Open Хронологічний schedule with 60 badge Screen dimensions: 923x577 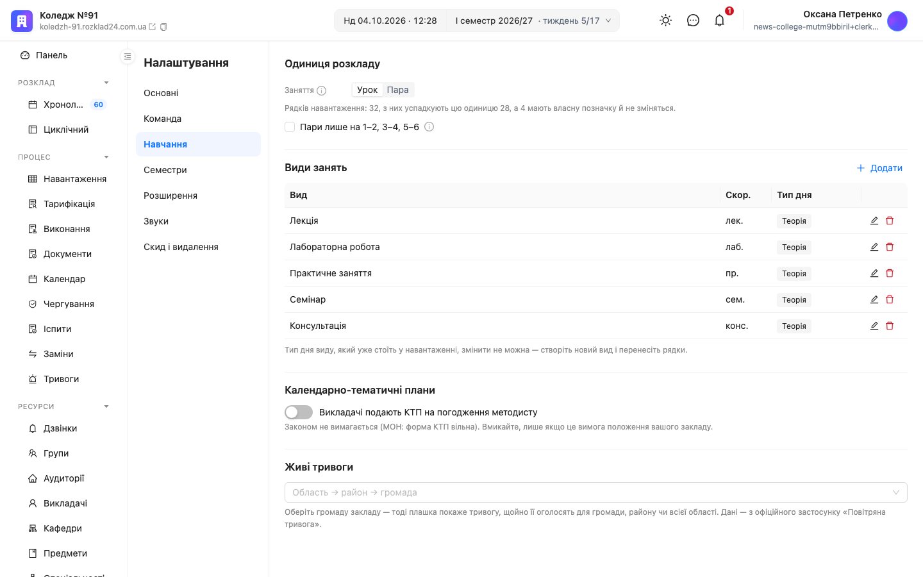[x=67, y=105]
